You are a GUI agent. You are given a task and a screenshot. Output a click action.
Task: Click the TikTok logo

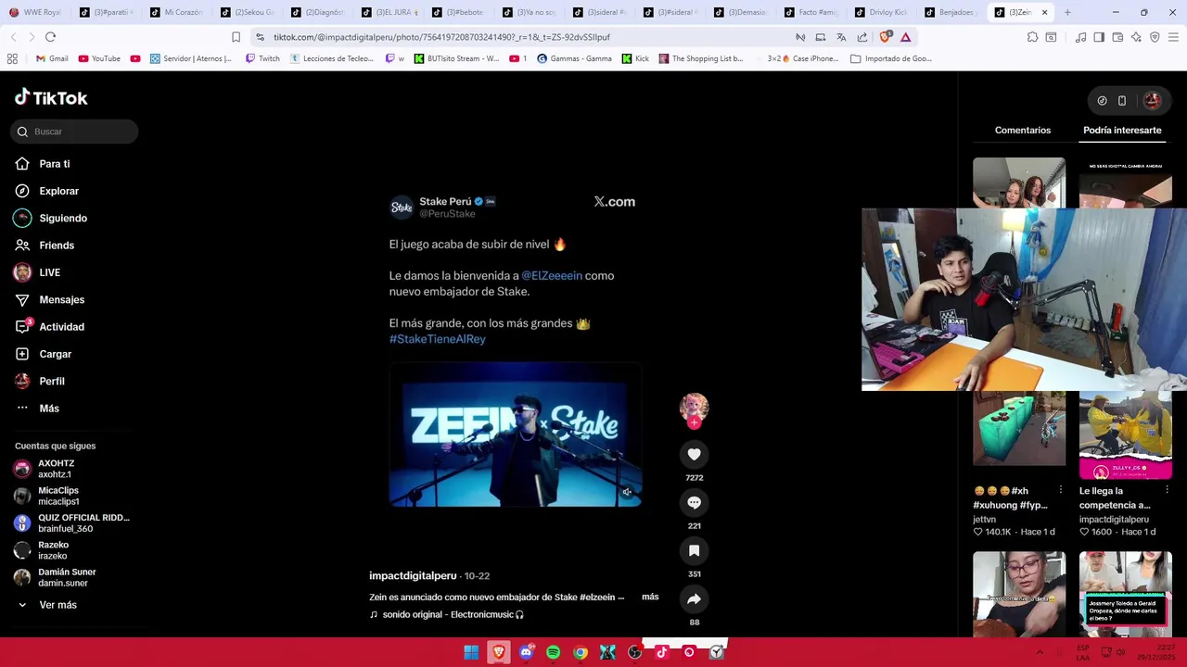tap(51, 97)
